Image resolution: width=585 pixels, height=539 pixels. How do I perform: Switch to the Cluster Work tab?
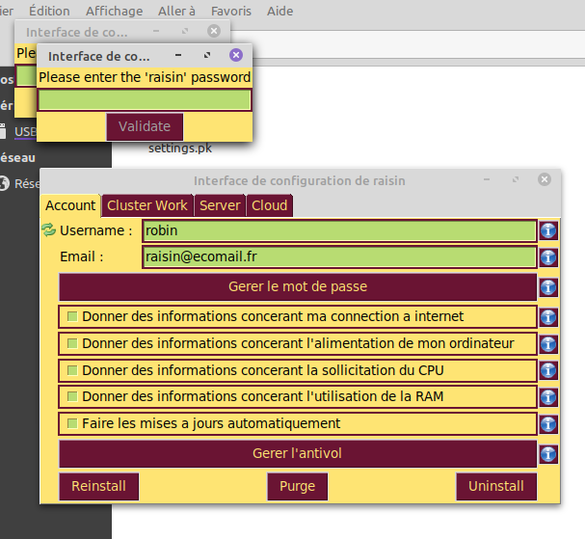147,205
